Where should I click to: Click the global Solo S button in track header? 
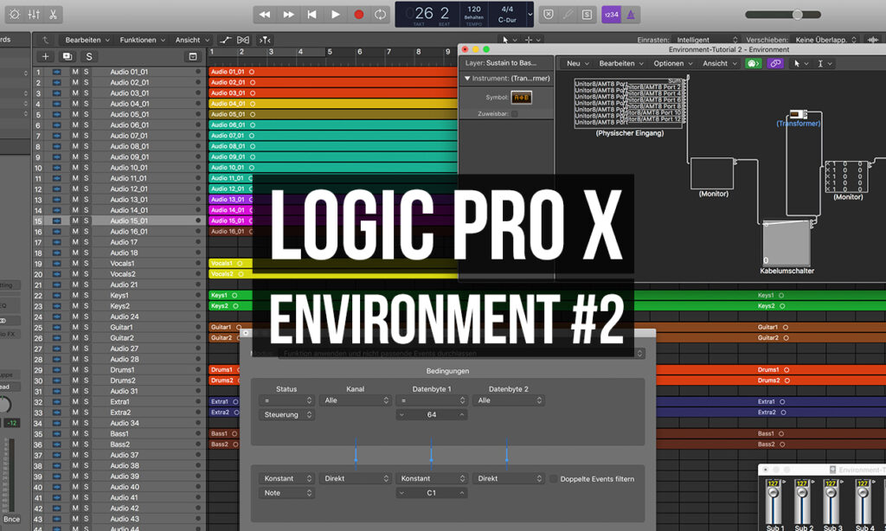[89, 56]
